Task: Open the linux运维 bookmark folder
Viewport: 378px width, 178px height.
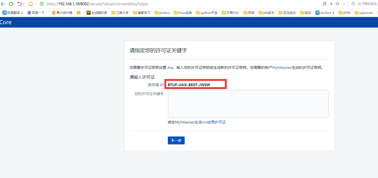Action: point(183,13)
